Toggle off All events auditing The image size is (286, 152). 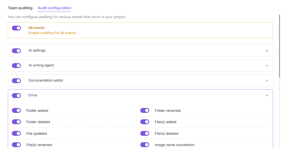(16, 28)
